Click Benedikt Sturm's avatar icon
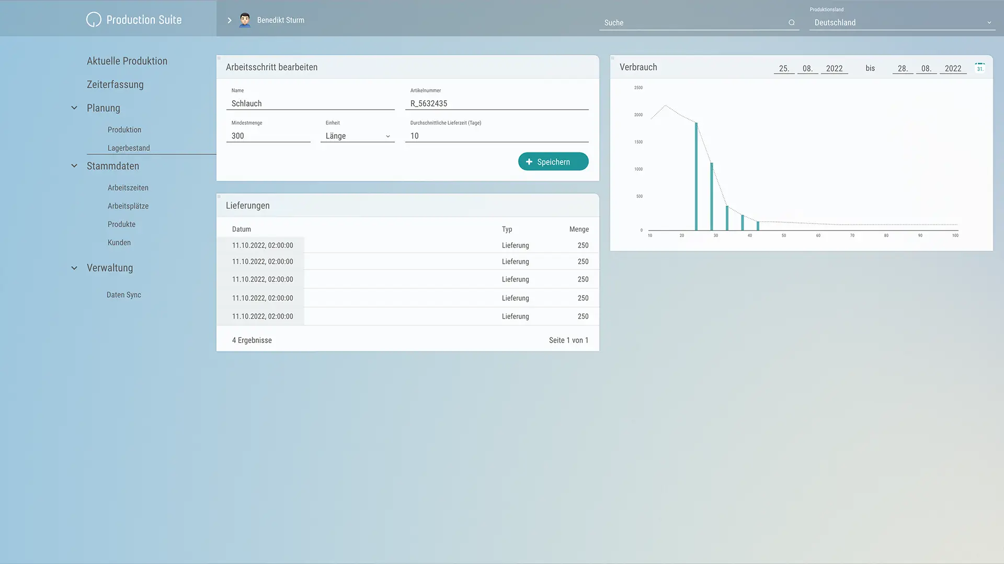Image resolution: width=1004 pixels, height=564 pixels. [x=245, y=20]
